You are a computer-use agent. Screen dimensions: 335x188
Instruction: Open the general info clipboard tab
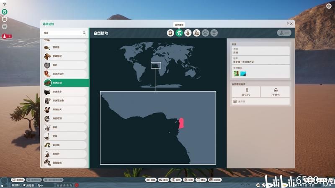pyautogui.click(x=170, y=33)
